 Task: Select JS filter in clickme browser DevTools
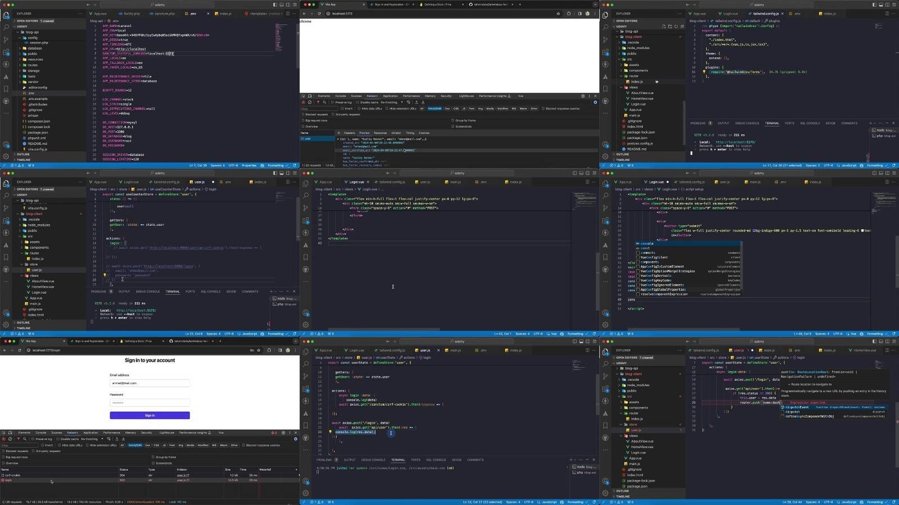pos(464,108)
